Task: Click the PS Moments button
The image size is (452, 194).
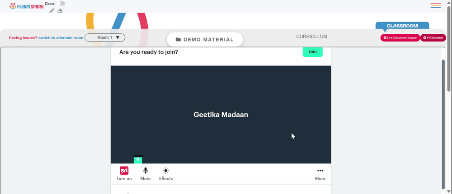Action: coord(433,38)
